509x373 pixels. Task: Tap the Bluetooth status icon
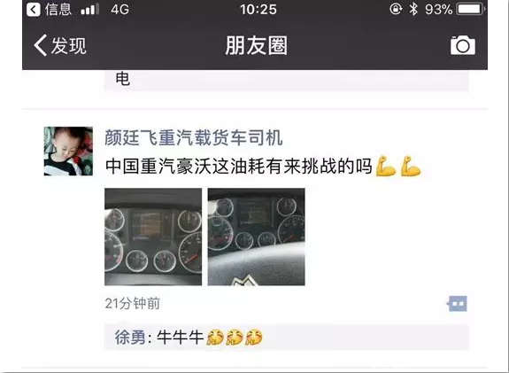(x=413, y=9)
